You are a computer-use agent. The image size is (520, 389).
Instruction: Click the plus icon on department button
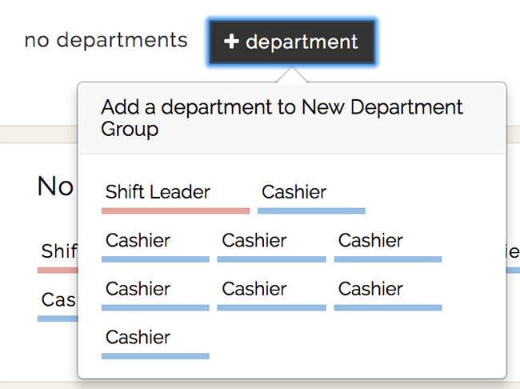[x=231, y=42]
